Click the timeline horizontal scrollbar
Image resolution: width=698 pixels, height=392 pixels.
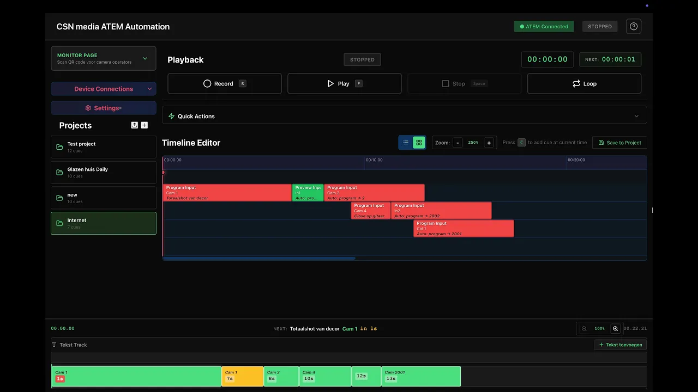point(259,258)
